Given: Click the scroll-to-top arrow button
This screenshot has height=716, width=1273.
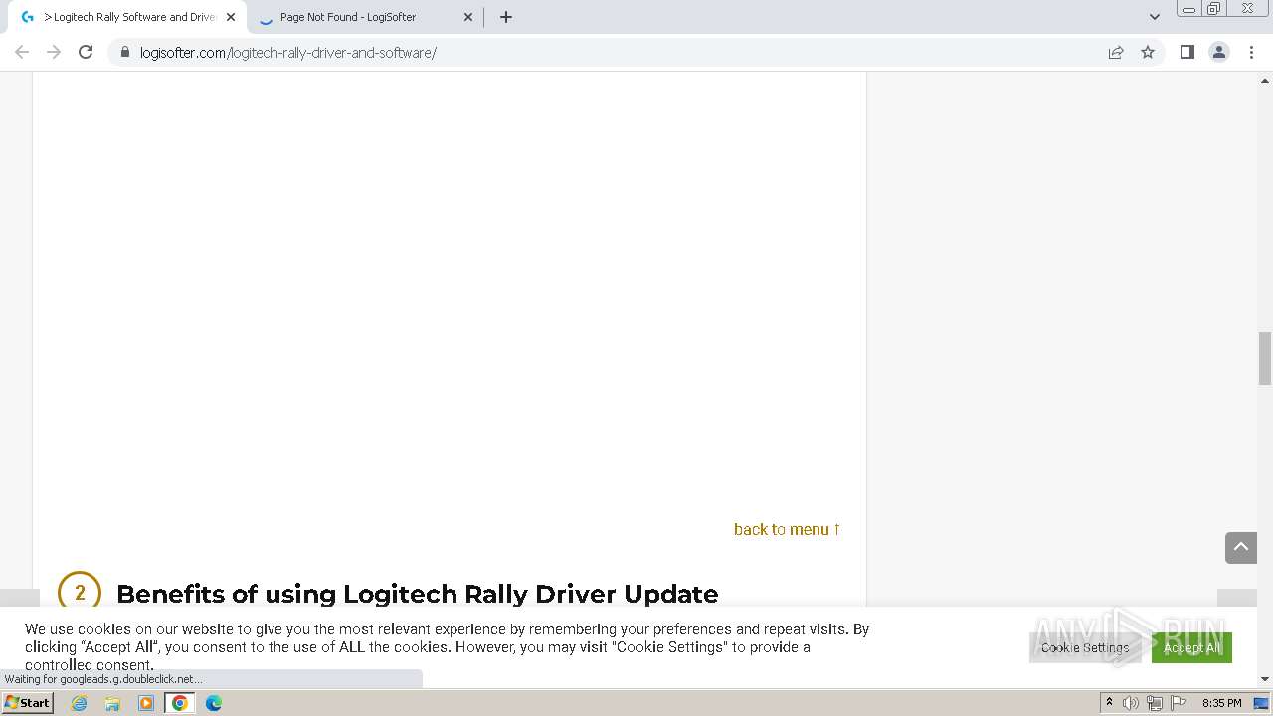Looking at the screenshot, I should [1241, 547].
